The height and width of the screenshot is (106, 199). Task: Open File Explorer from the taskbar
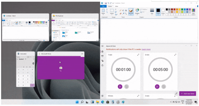[x=97, y=102]
